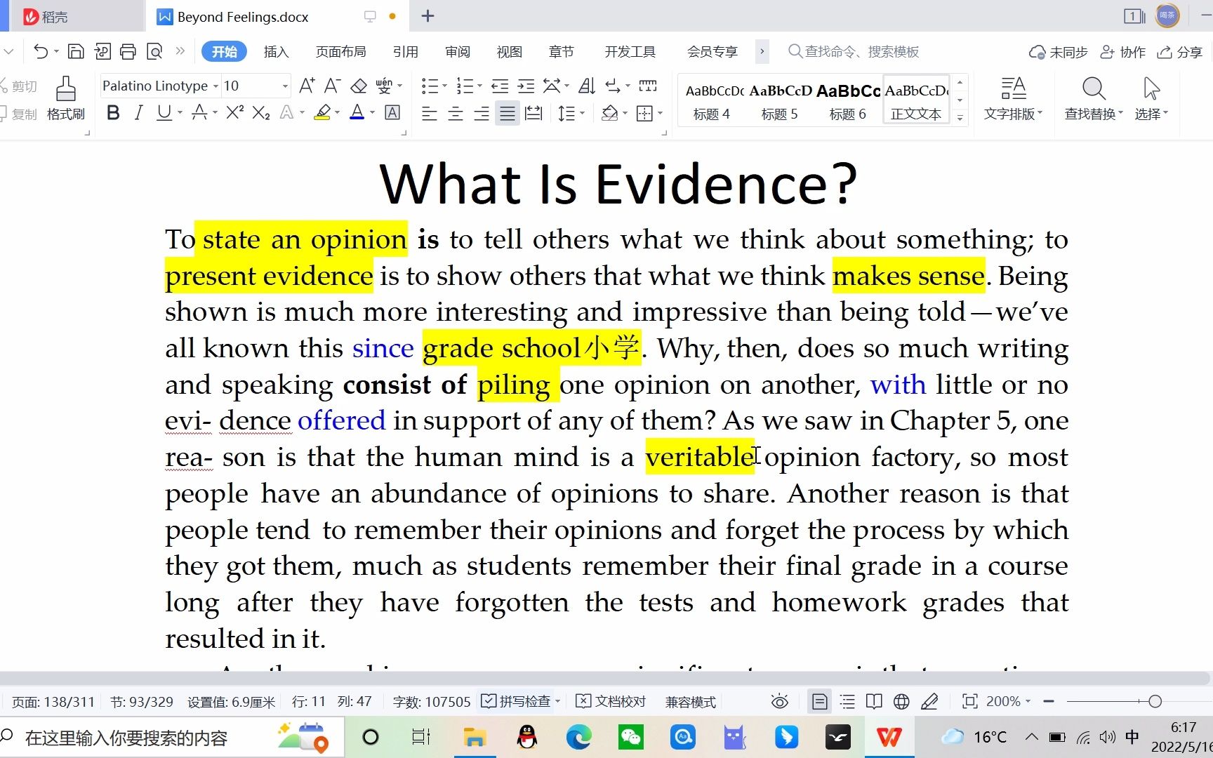This screenshot has height=758, width=1213.
Task: Open the Print dialog icon
Action: click(126, 51)
